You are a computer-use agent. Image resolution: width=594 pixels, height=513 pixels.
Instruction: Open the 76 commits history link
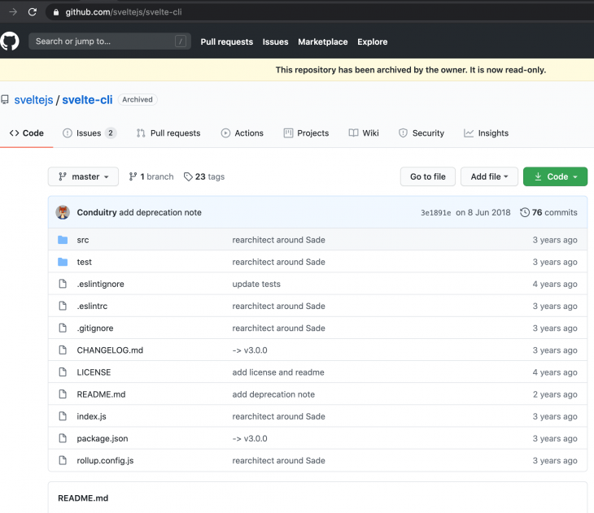click(548, 212)
